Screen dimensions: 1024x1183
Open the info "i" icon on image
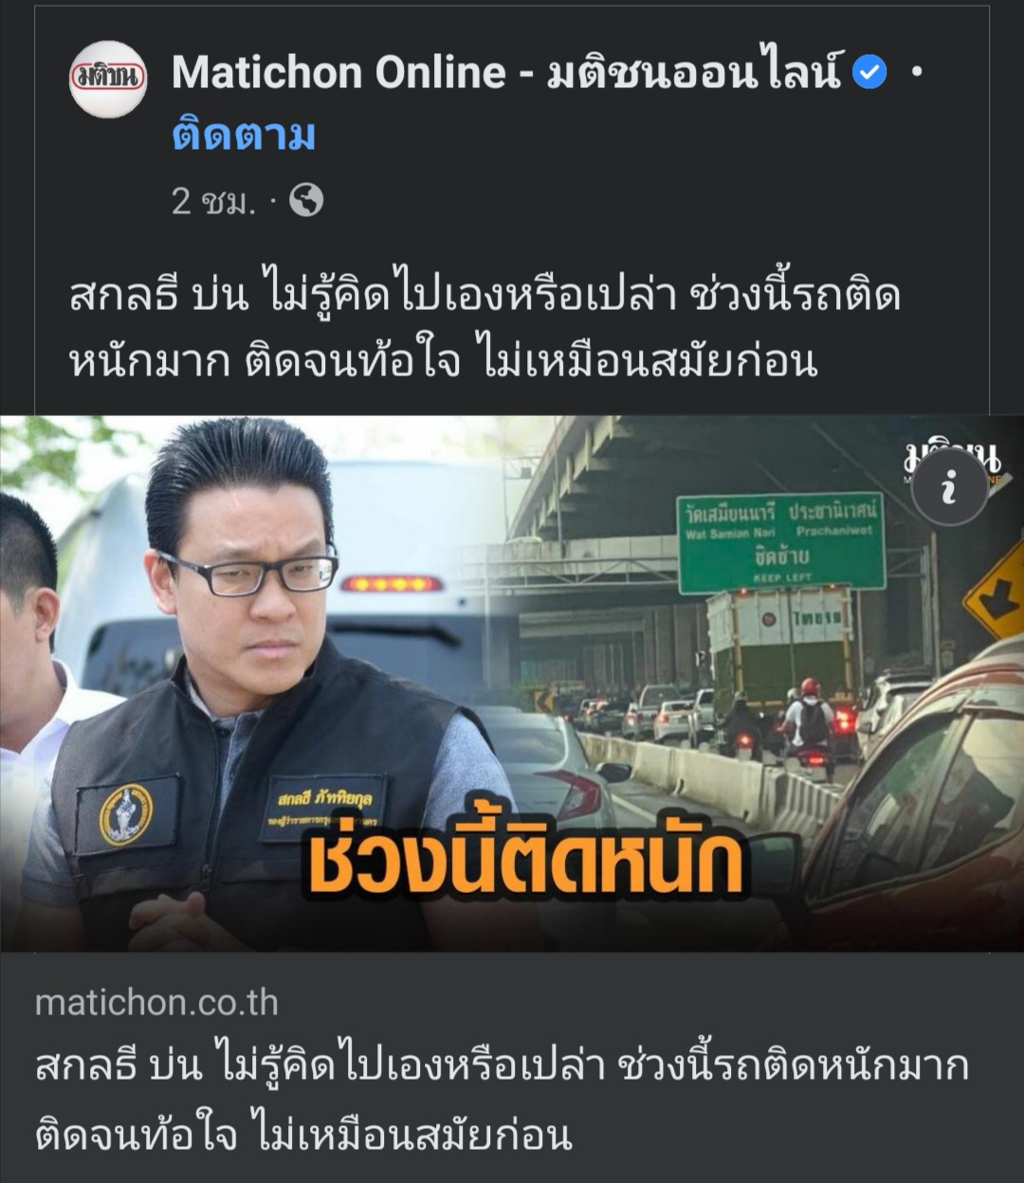(x=950, y=487)
